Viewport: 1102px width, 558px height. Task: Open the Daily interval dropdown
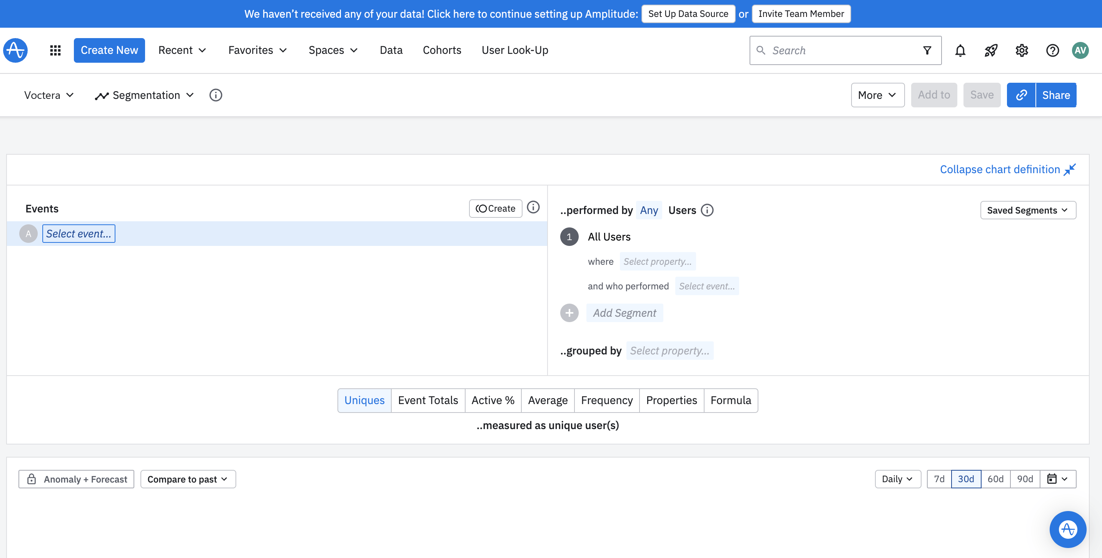coord(898,479)
